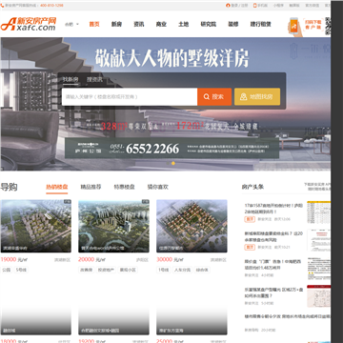Click the 400-810-1298 hotline number

click(x=51, y=6)
